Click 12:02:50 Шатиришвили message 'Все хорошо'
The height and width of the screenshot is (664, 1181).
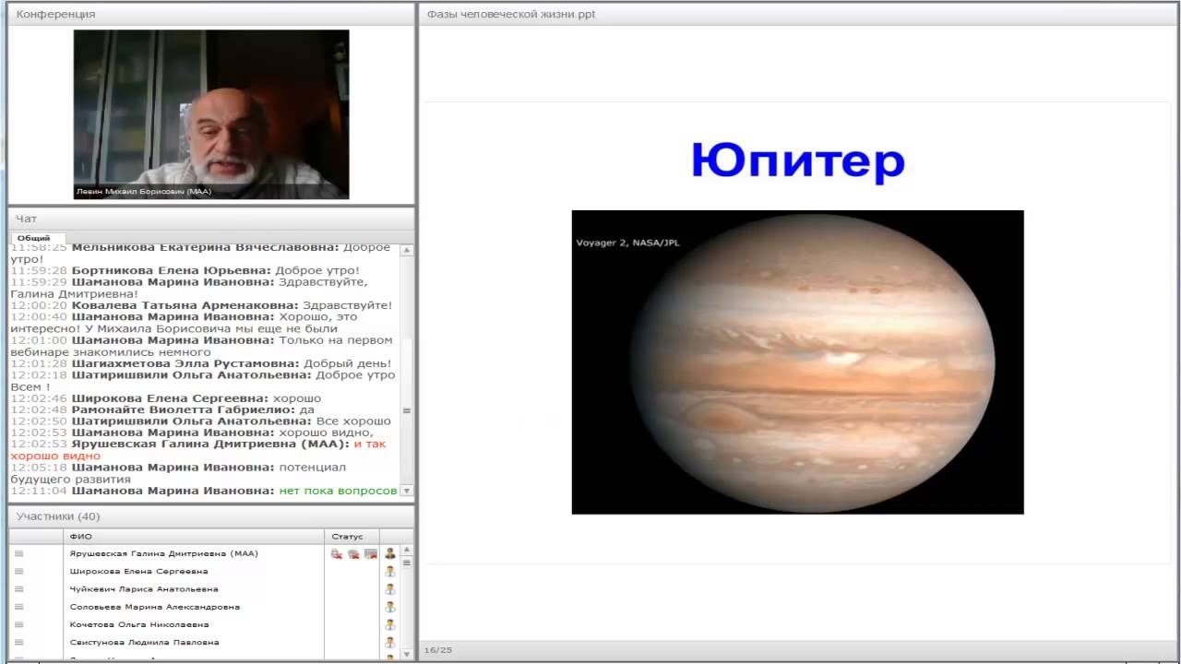click(353, 421)
